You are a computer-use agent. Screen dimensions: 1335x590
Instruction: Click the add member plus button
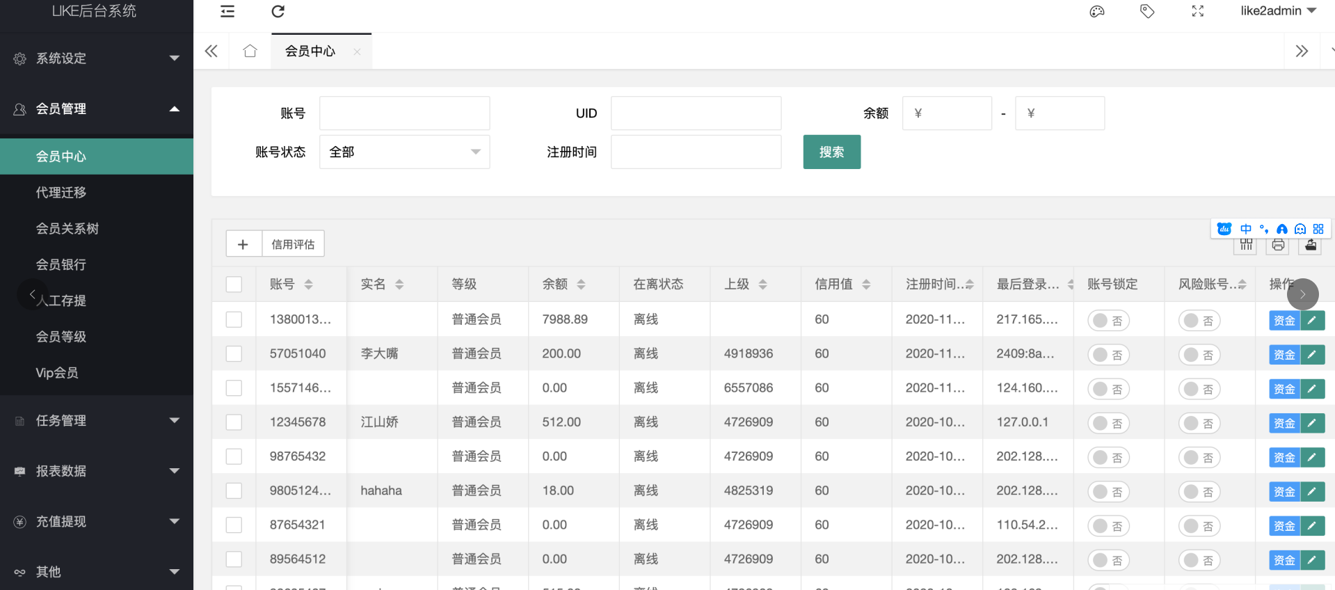click(x=243, y=244)
